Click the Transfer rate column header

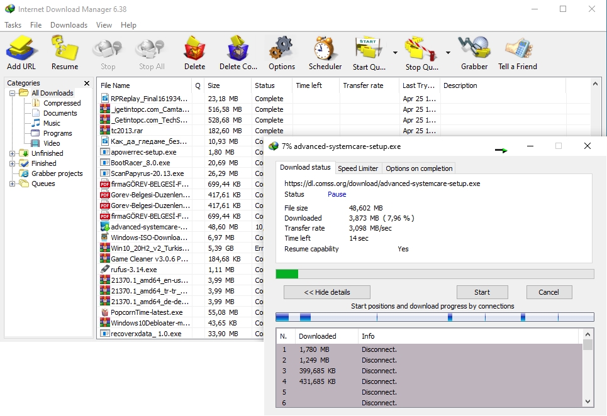(x=369, y=85)
